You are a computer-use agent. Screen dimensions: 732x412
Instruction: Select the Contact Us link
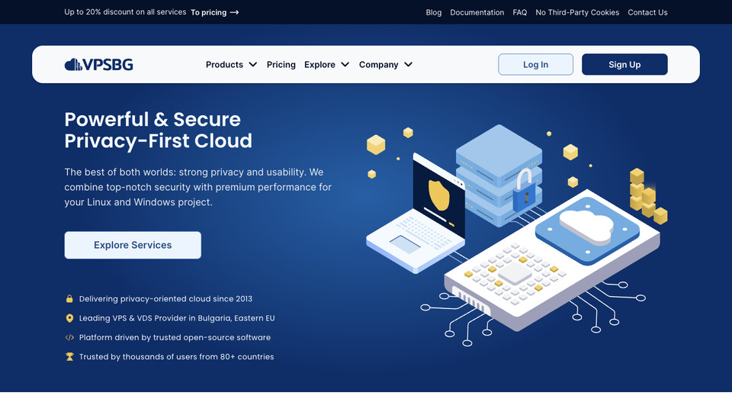click(x=647, y=12)
